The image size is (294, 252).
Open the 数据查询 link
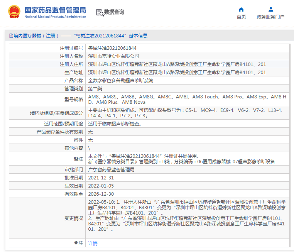(x=114, y=12)
